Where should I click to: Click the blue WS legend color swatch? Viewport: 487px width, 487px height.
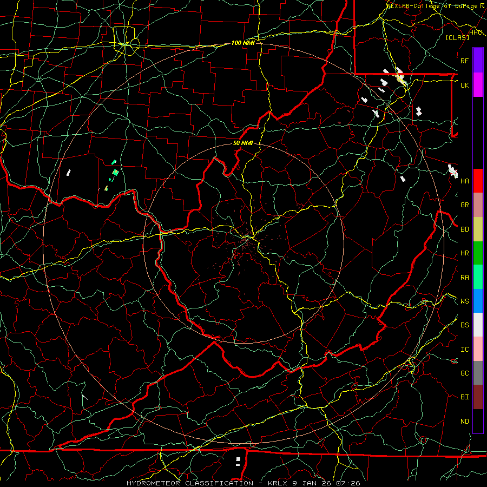coord(478,301)
